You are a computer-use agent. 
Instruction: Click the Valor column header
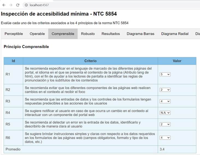click(177, 61)
